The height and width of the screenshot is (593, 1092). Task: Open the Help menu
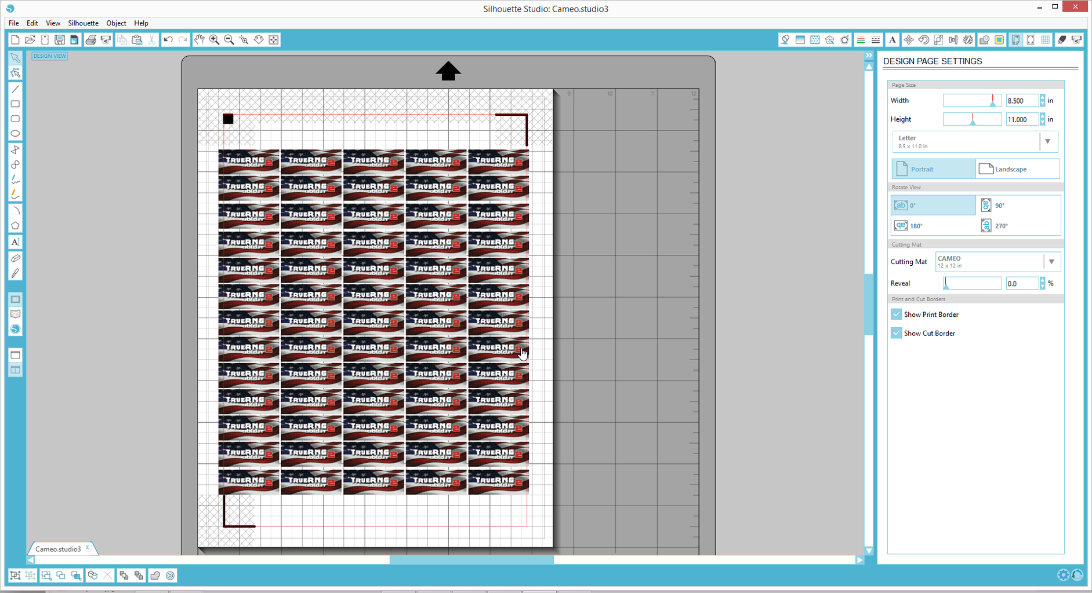[x=141, y=23]
